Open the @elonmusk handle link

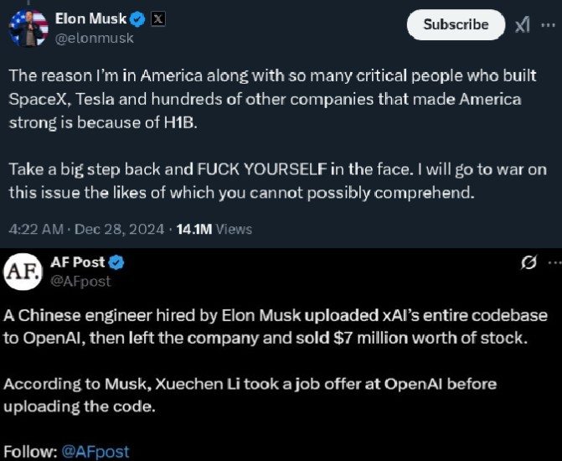[94, 38]
